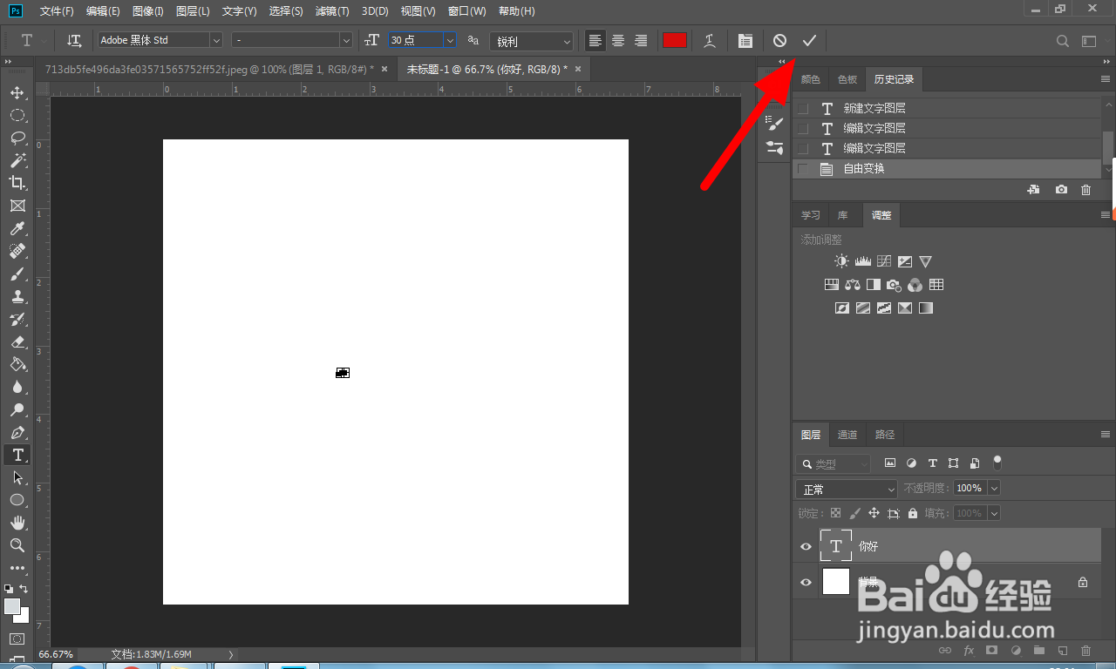Select the Lasso tool
1116x669 pixels.
17,138
